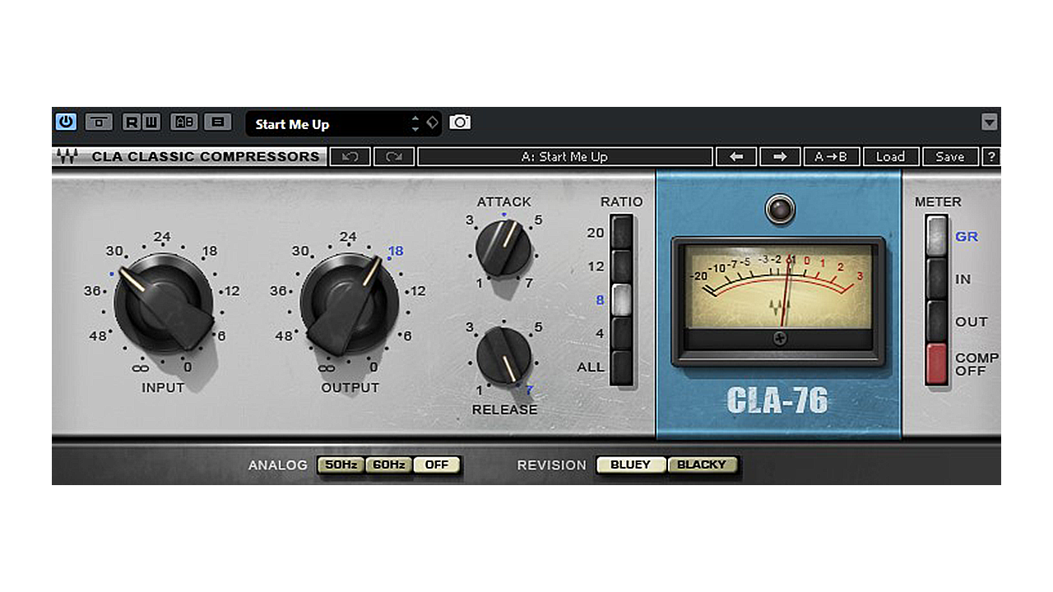The width and height of the screenshot is (1053, 592).
Task: Copy setup with the A→B button
Action: (x=831, y=157)
